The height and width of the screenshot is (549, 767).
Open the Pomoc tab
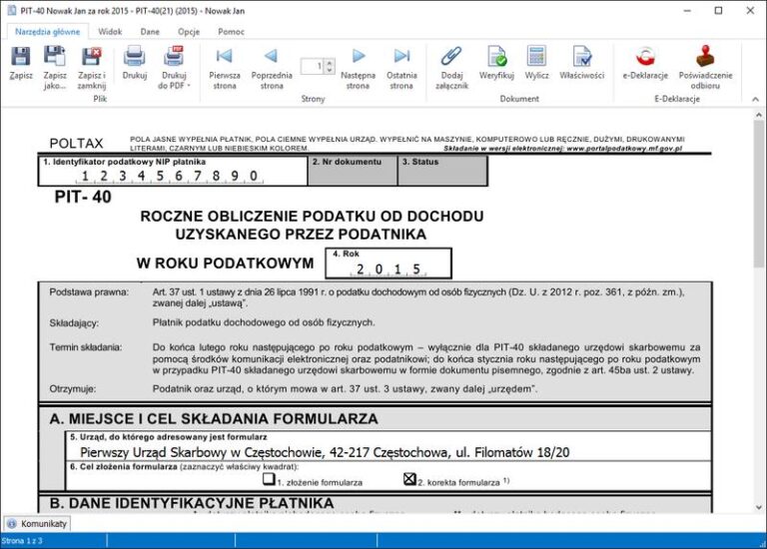[x=231, y=31]
